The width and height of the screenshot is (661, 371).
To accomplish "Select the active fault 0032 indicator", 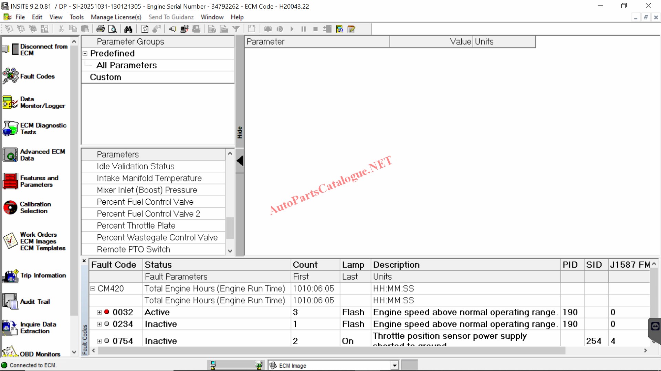I will point(107,312).
